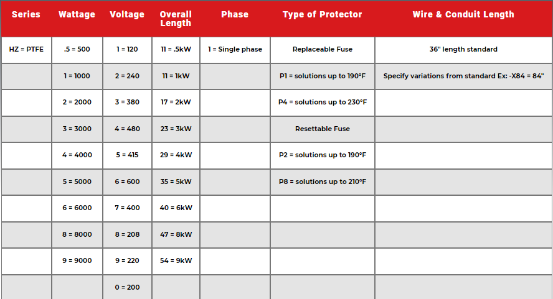Click the Overall Length header
This screenshot has width=553, height=299.
pos(176,19)
